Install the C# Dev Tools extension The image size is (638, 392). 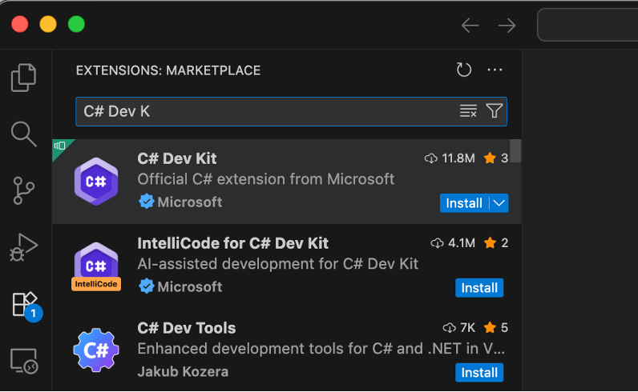pyautogui.click(x=479, y=373)
